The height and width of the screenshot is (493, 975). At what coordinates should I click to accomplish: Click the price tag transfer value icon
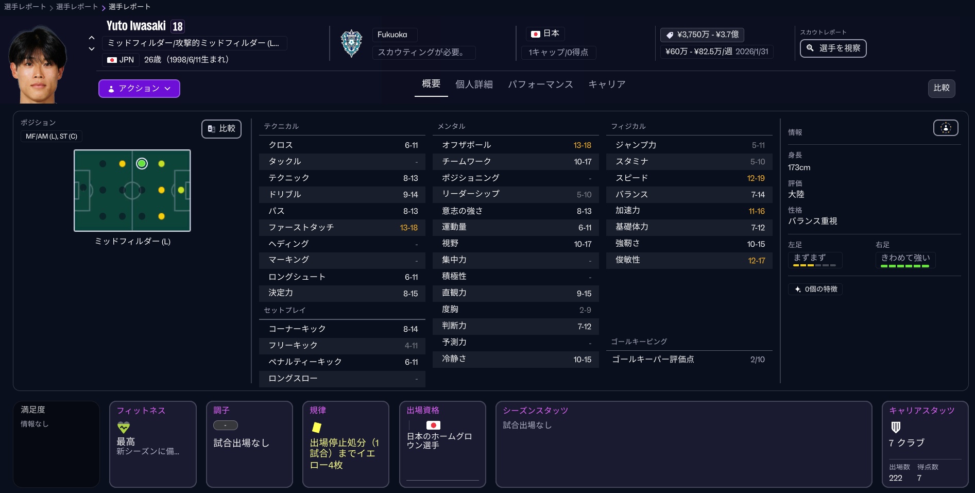[670, 35]
